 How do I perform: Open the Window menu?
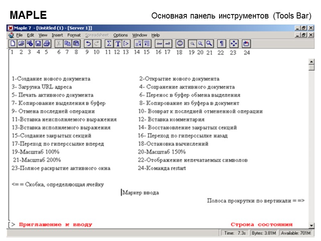(x=139, y=35)
